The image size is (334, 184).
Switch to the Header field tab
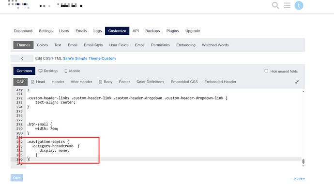click(x=58, y=82)
